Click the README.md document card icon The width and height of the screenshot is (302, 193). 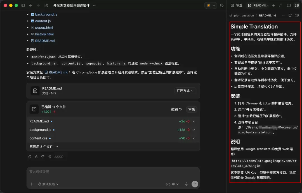[x=35, y=91]
